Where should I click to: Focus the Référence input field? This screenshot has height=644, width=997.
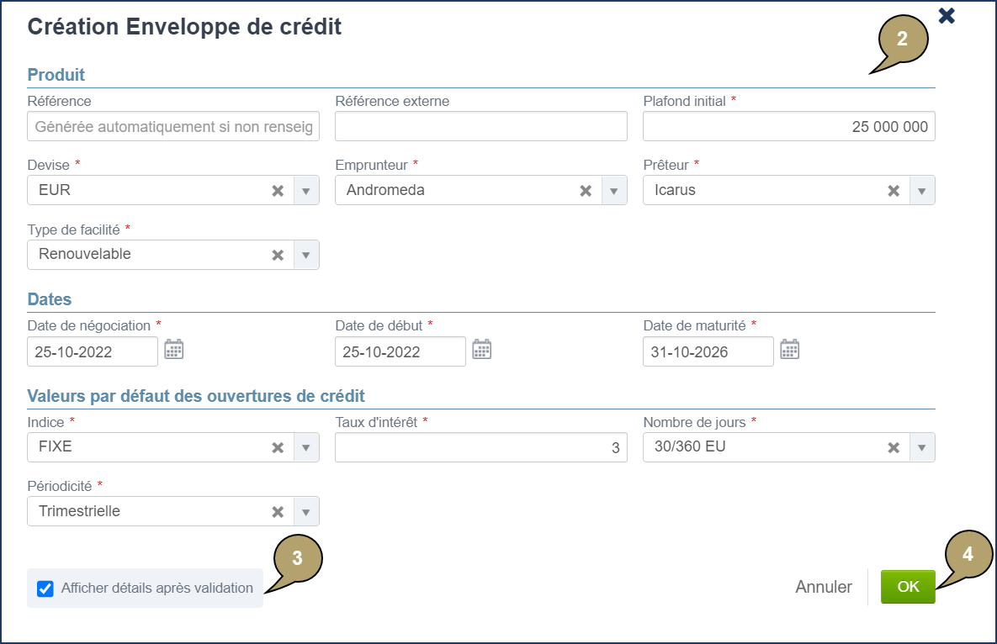coord(173,126)
